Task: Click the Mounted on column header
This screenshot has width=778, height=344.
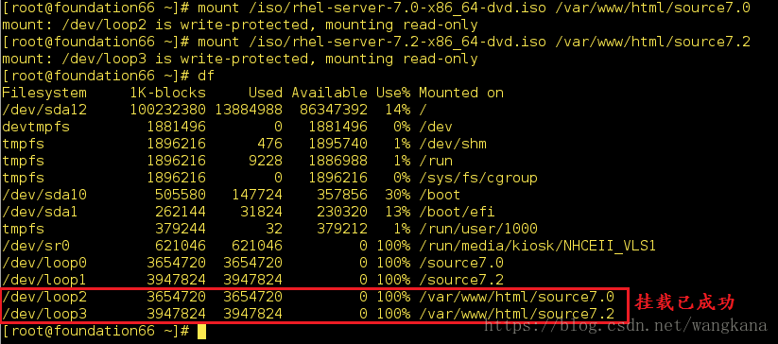Action: point(461,93)
